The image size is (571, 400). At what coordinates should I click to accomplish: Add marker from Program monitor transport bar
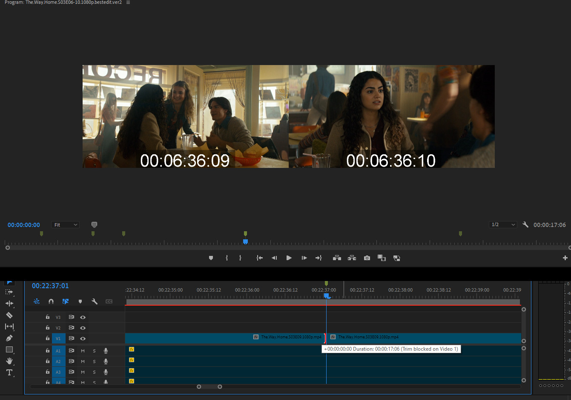pos(211,258)
